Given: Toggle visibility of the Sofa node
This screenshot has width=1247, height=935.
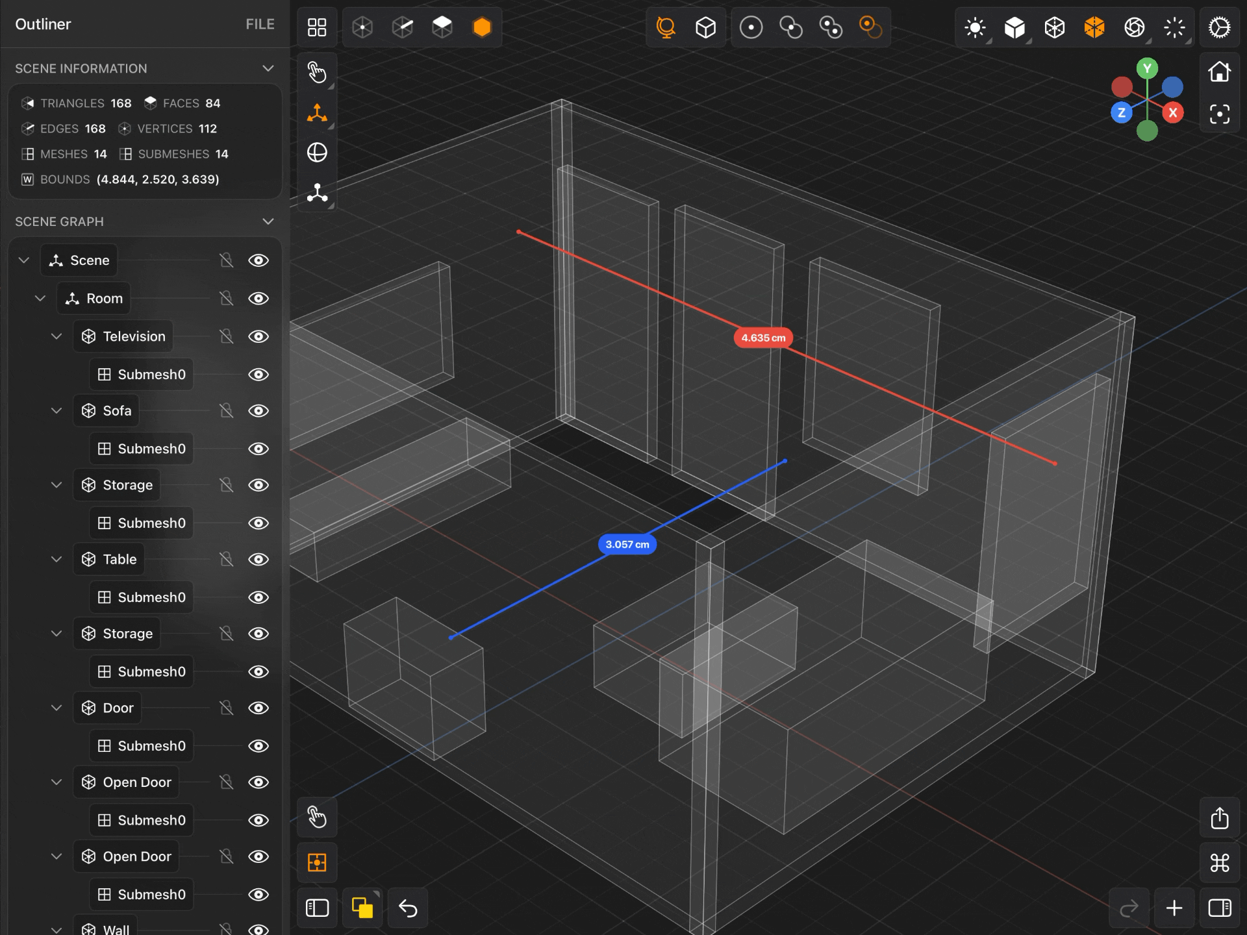Looking at the screenshot, I should click(x=258, y=410).
